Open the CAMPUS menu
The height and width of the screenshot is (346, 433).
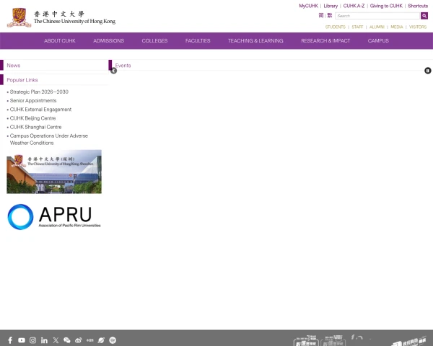tap(378, 41)
